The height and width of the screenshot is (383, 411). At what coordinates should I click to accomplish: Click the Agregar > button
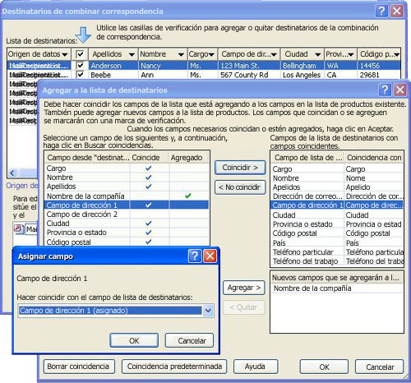pos(244,288)
